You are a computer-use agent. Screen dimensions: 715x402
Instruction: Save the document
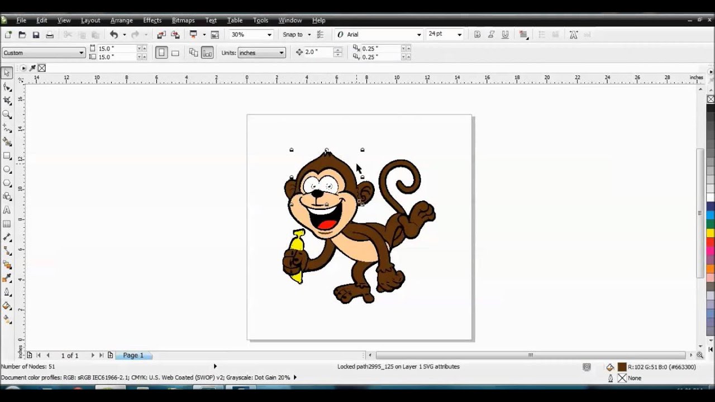click(36, 35)
